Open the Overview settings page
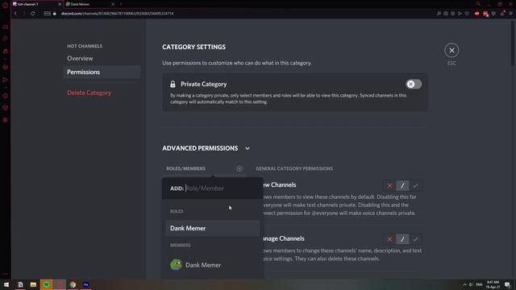This screenshot has width=516, height=290. 102,58
